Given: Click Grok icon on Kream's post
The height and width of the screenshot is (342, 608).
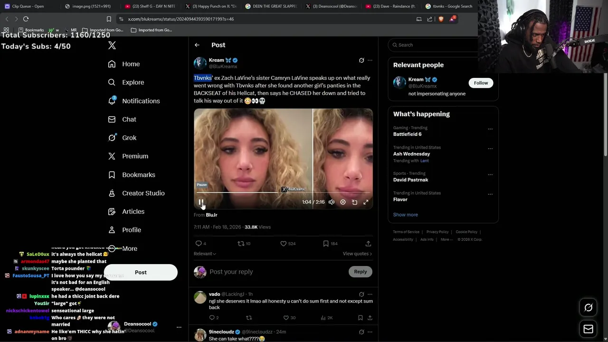Looking at the screenshot, I should coord(361,60).
